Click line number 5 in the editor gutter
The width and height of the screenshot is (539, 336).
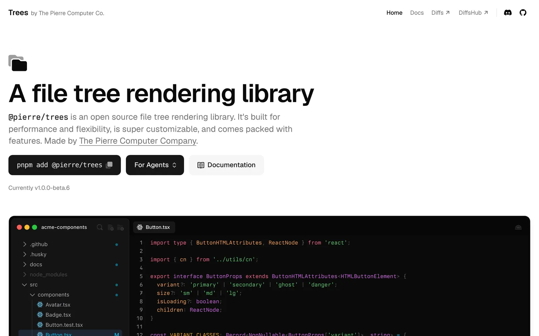pos(141,276)
